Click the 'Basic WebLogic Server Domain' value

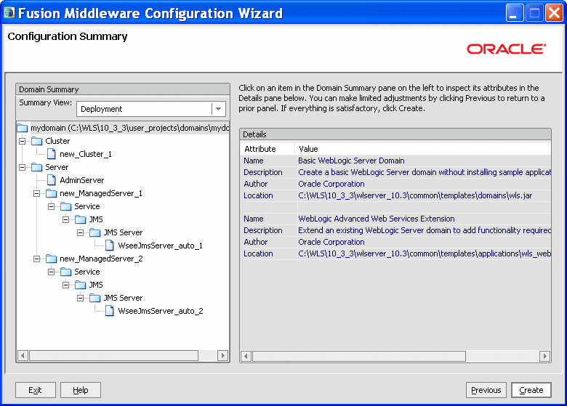coord(351,161)
